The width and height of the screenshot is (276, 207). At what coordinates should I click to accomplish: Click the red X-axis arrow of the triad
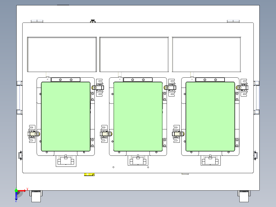click(22, 191)
